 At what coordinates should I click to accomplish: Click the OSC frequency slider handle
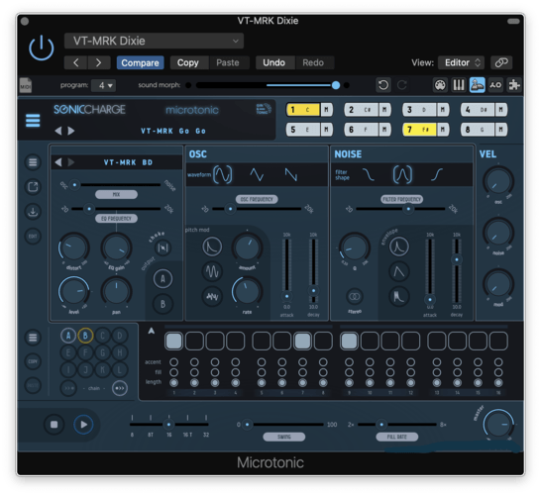pos(231,209)
